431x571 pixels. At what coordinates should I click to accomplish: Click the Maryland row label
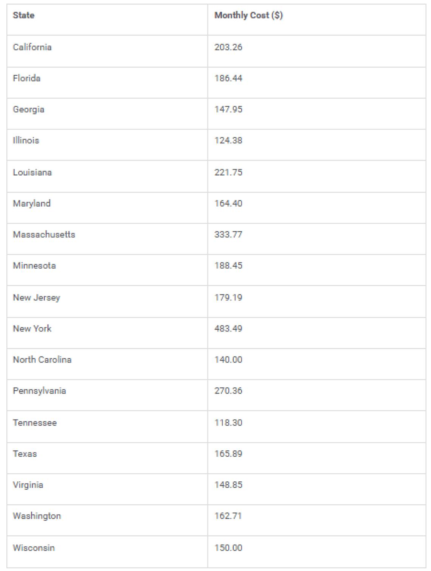coord(31,203)
